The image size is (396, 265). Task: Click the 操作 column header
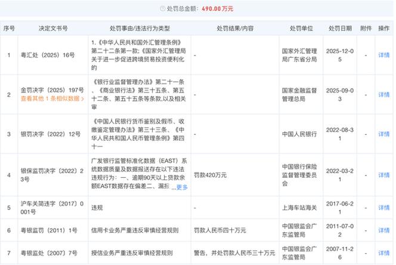tap(383, 28)
